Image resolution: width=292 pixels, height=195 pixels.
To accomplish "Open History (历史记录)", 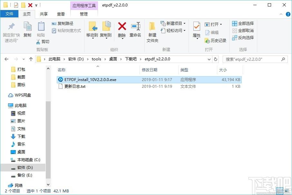I will (216, 40).
